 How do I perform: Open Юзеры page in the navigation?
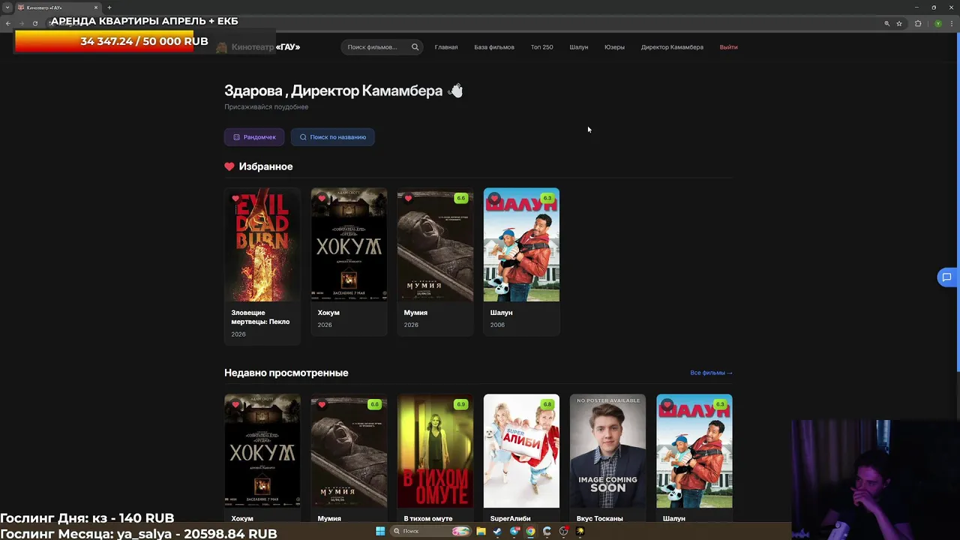[x=614, y=47]
